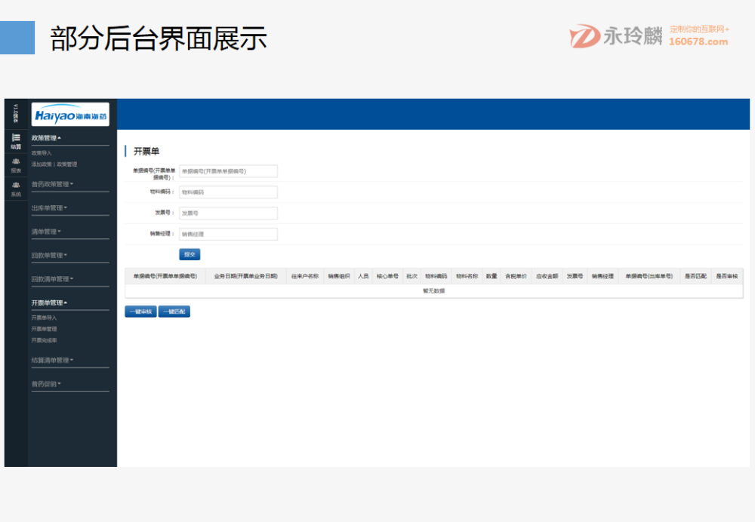Click the 物料编码 input field
Screen dimensions: 755x522
228,192
